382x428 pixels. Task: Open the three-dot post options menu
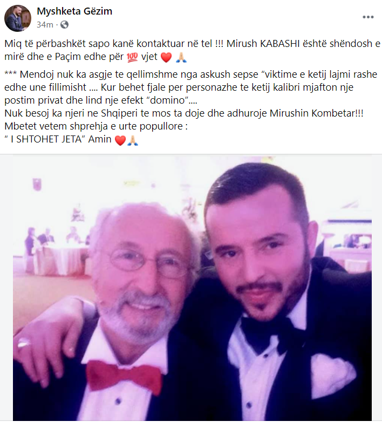[x=368, y=17]
